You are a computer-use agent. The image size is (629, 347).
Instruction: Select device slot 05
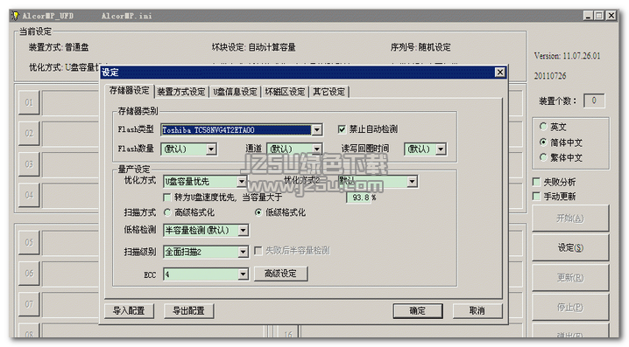[x=29, y=242]
